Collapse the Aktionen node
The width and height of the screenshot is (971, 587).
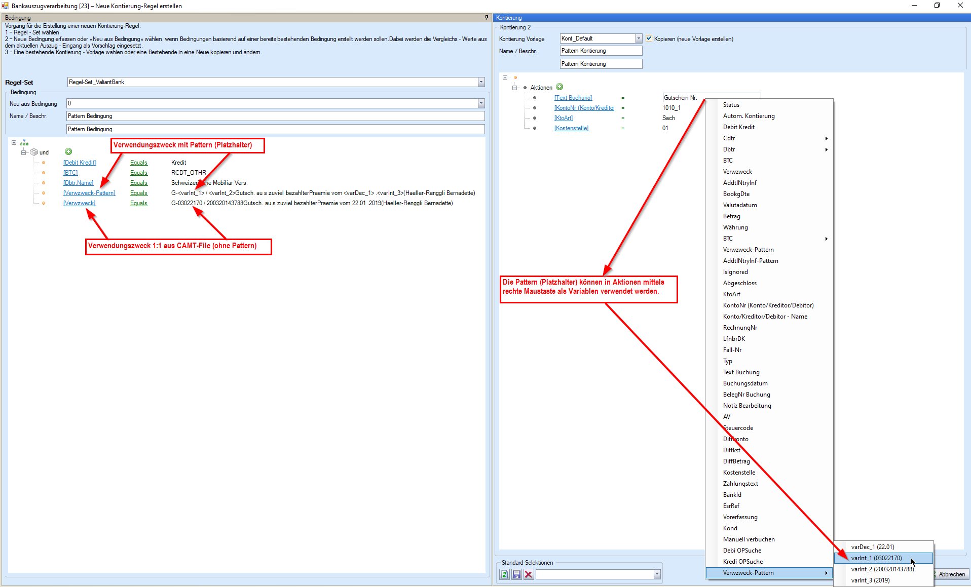[515, 88]
